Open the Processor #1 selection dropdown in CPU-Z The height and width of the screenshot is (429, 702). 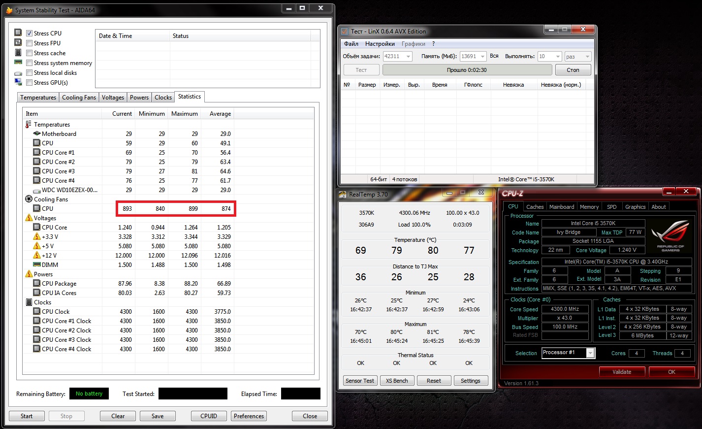point(590,353)
